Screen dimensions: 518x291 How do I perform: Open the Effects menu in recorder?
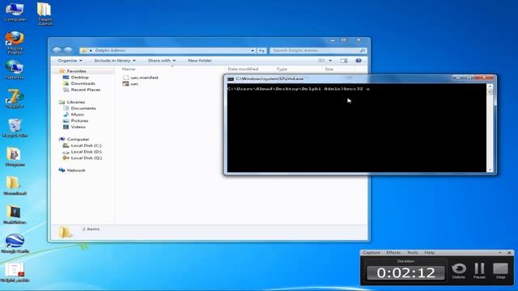point(393,253)
